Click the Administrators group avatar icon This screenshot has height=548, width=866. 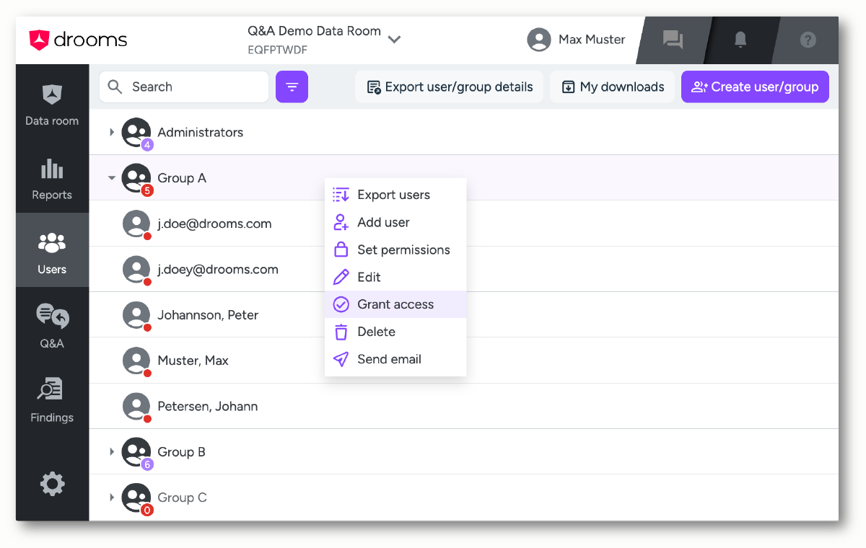click(x=136, y=133)
